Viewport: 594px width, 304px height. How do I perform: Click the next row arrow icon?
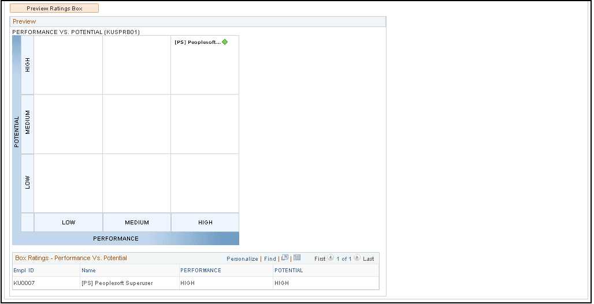click(357, 258)
